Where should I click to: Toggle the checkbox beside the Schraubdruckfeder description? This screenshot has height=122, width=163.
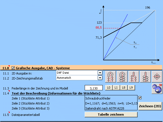click(140, 98)
